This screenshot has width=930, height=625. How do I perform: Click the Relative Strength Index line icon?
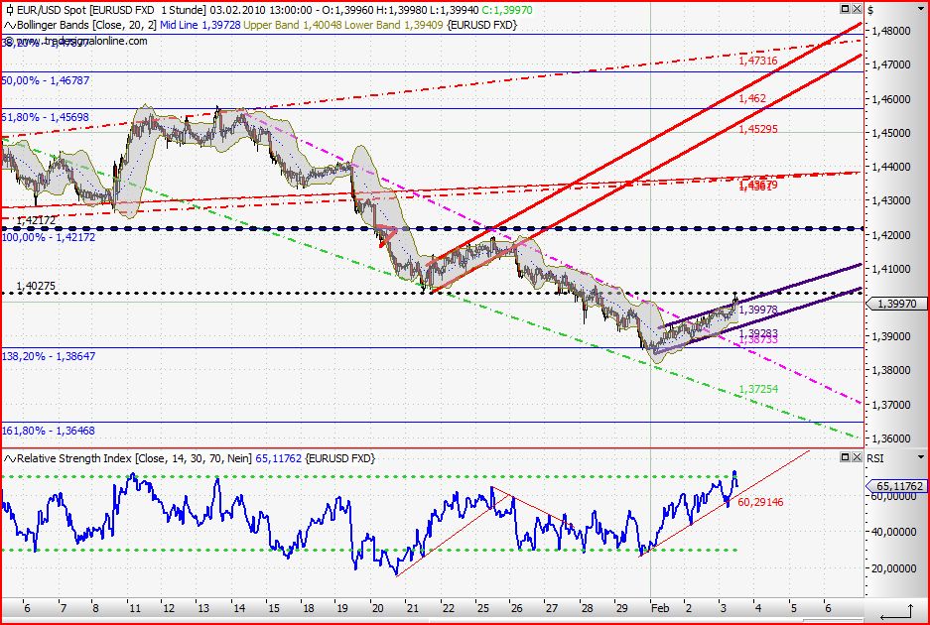click(x=9, y=457)
